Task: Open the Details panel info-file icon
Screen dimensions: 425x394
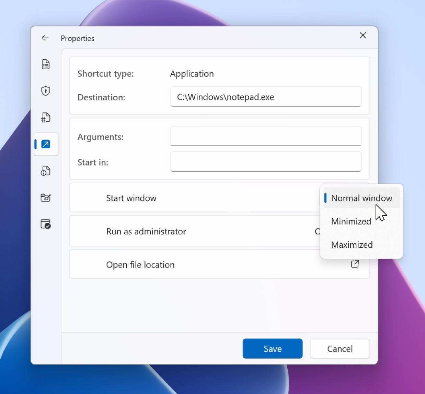Action: point(46,171)
